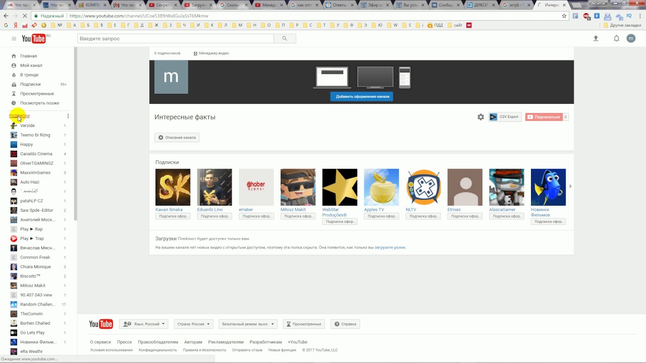Open subscription dropdown under Miłosz Makit card

point(298,216)
